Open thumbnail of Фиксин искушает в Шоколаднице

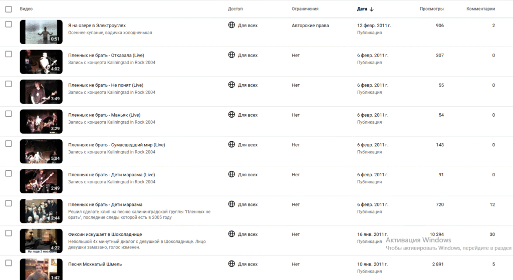click(x=41, y=241)
